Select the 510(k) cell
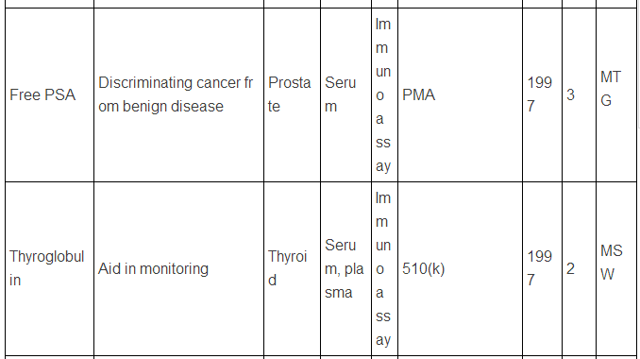Image resolution: width=640 pixels, height=359 pixels. (x=460, y=268)
